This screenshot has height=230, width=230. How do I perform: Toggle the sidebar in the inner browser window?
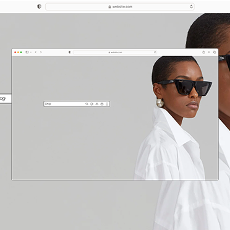(27, 52)
